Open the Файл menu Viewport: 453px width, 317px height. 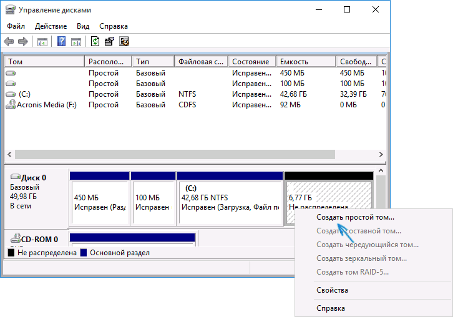[x=16, y=26]
